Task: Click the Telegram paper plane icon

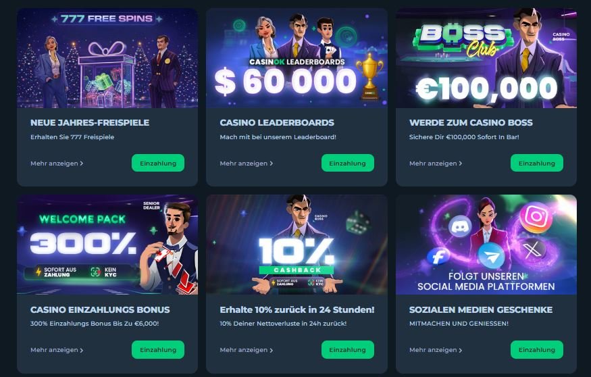Action: 492,255
